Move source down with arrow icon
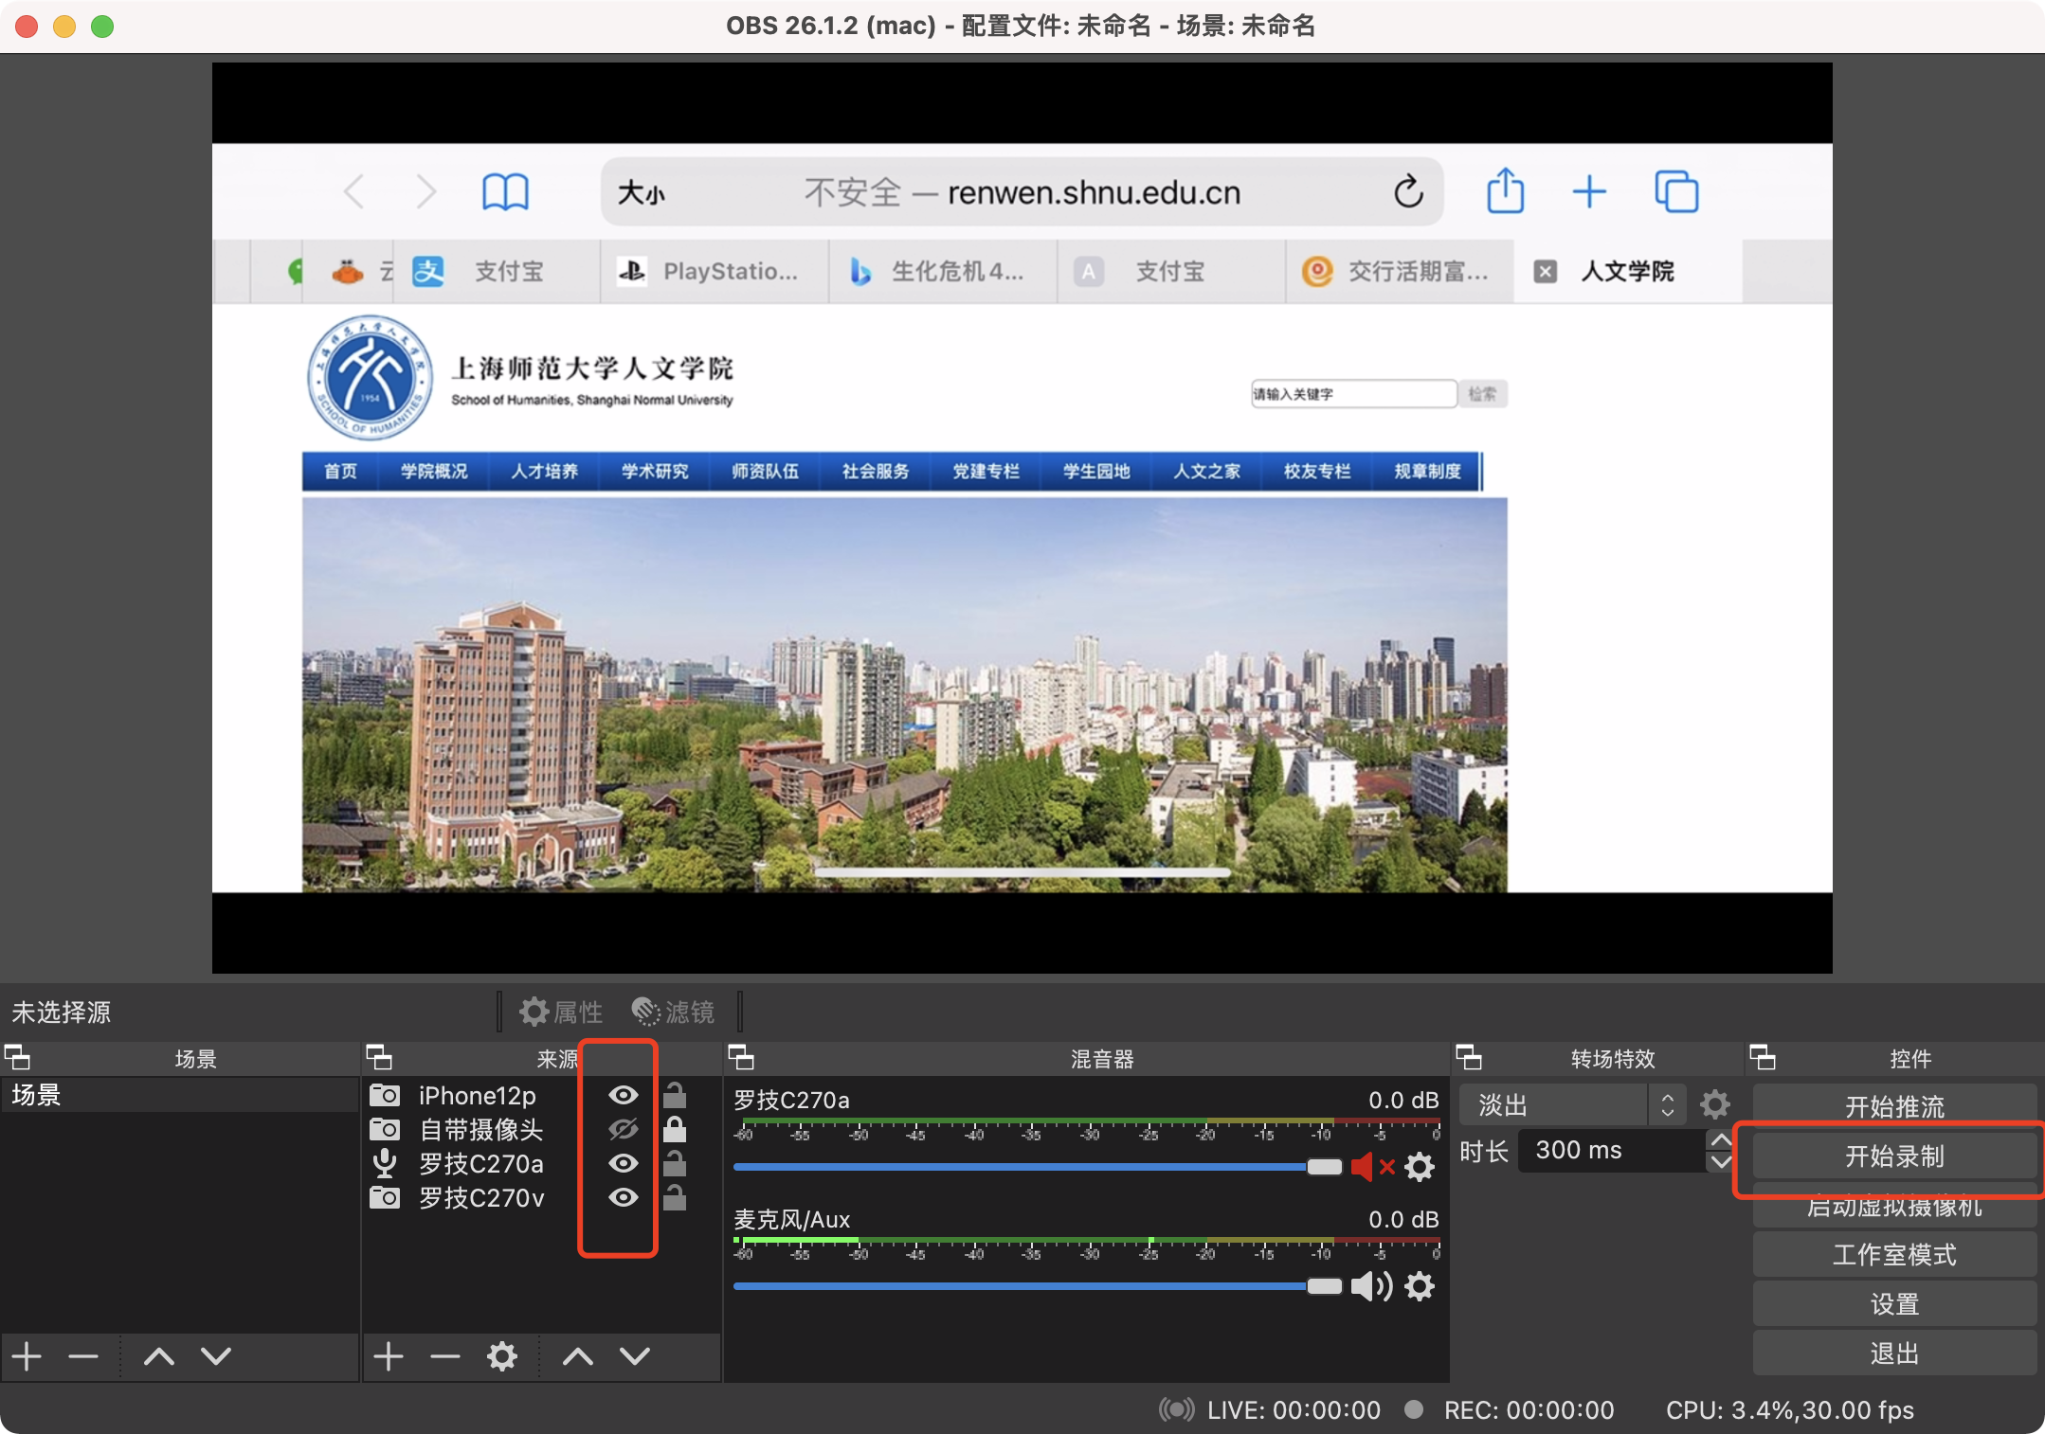 tap(635, 1356)
